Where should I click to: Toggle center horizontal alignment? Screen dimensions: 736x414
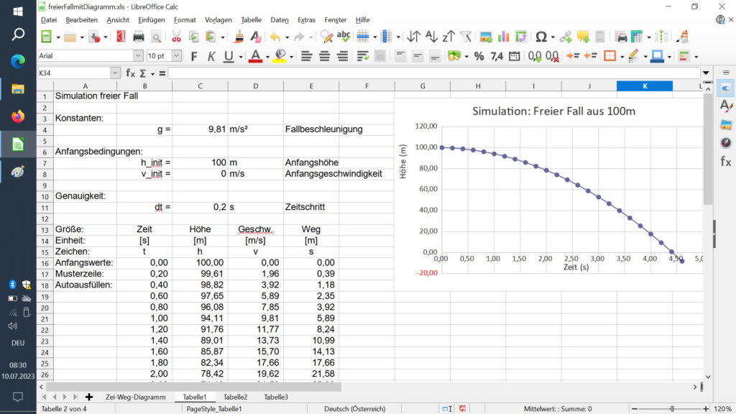point(324,56)
